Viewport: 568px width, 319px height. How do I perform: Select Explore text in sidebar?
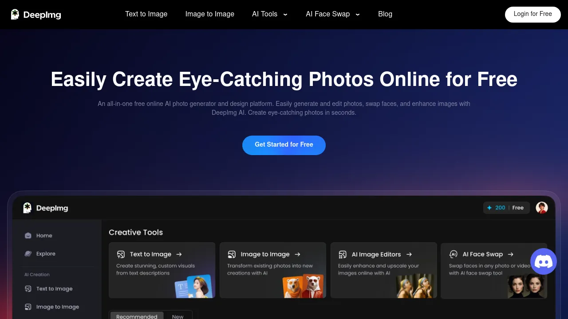click(x=46, y=254)
